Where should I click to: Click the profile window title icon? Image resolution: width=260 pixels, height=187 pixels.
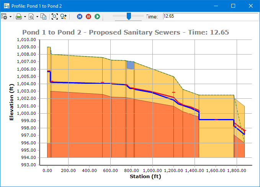click(x=7, y=6)
